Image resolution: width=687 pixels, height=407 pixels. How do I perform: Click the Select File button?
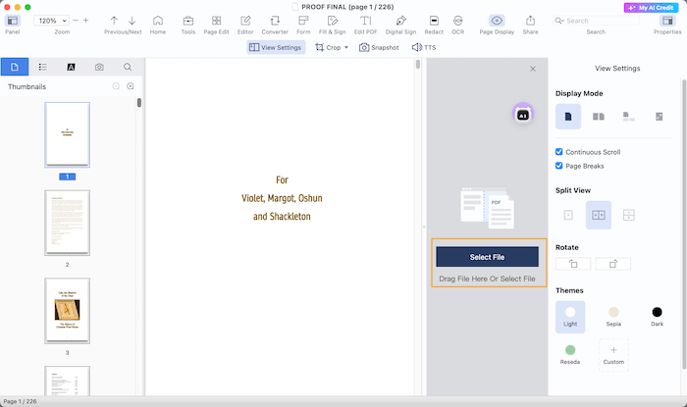point(487,257)
